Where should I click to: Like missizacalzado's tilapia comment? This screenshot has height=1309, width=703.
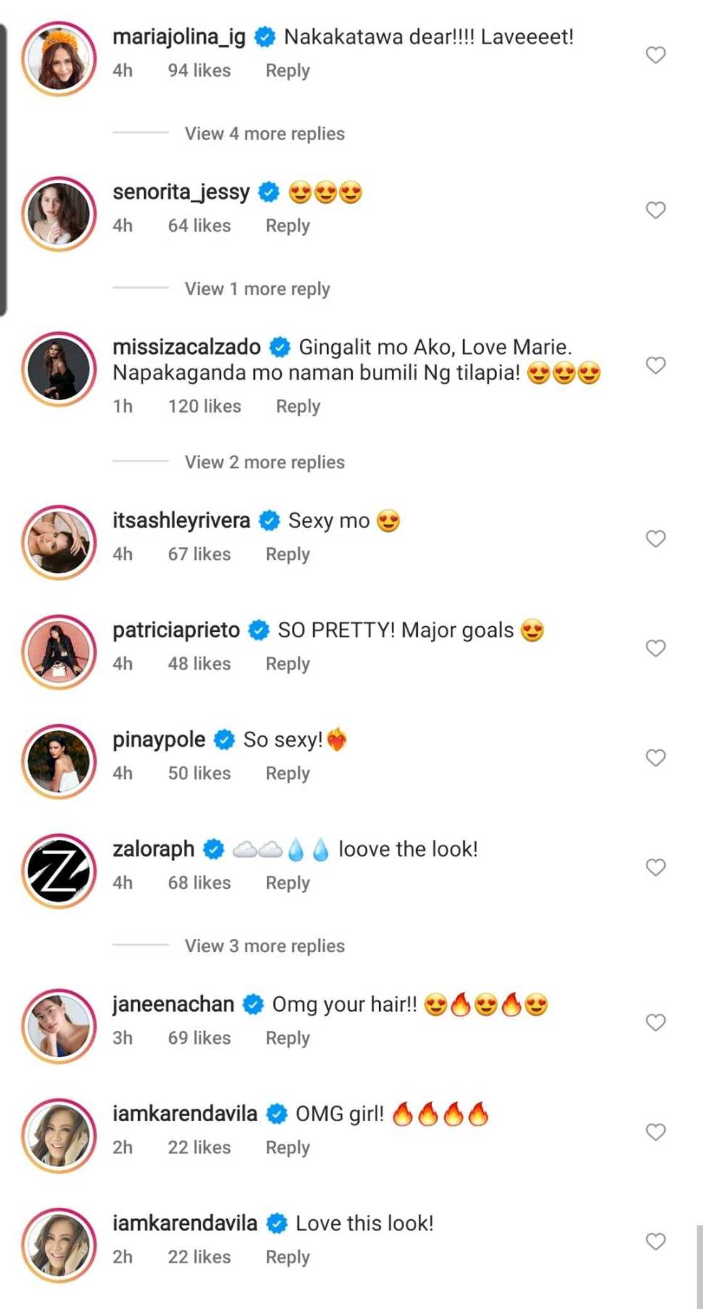tap(655, 365)
